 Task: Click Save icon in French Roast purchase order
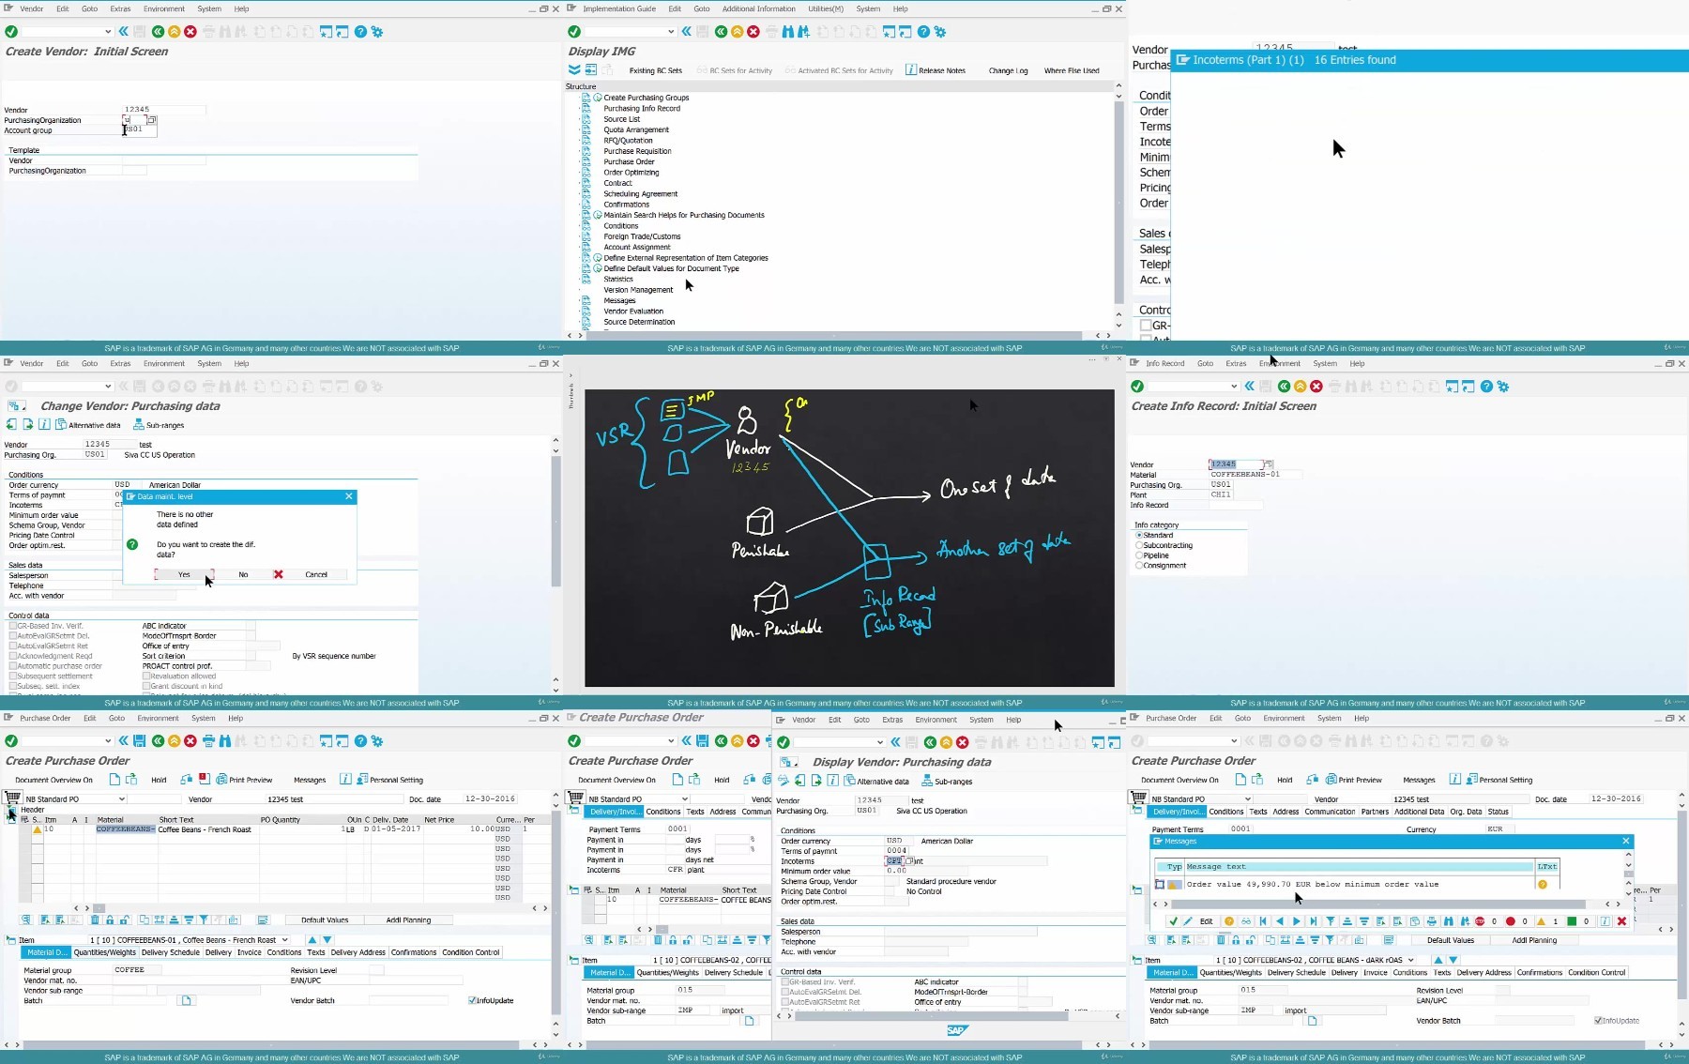(x=139, y=741)
